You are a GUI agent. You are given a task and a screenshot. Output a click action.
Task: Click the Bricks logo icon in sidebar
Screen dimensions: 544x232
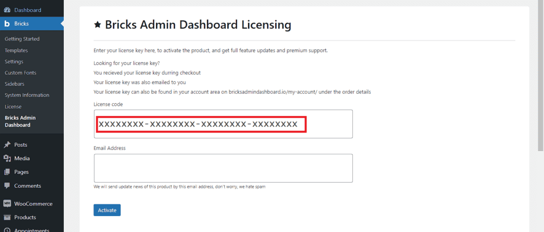[7, 24]
